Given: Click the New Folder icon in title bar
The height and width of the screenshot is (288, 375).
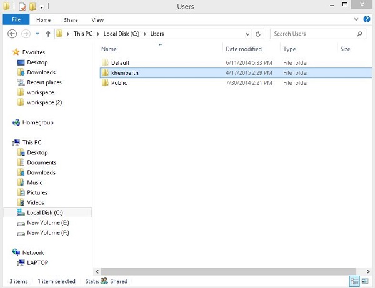Looking at the screenshot, I should (x=32, y=6).
